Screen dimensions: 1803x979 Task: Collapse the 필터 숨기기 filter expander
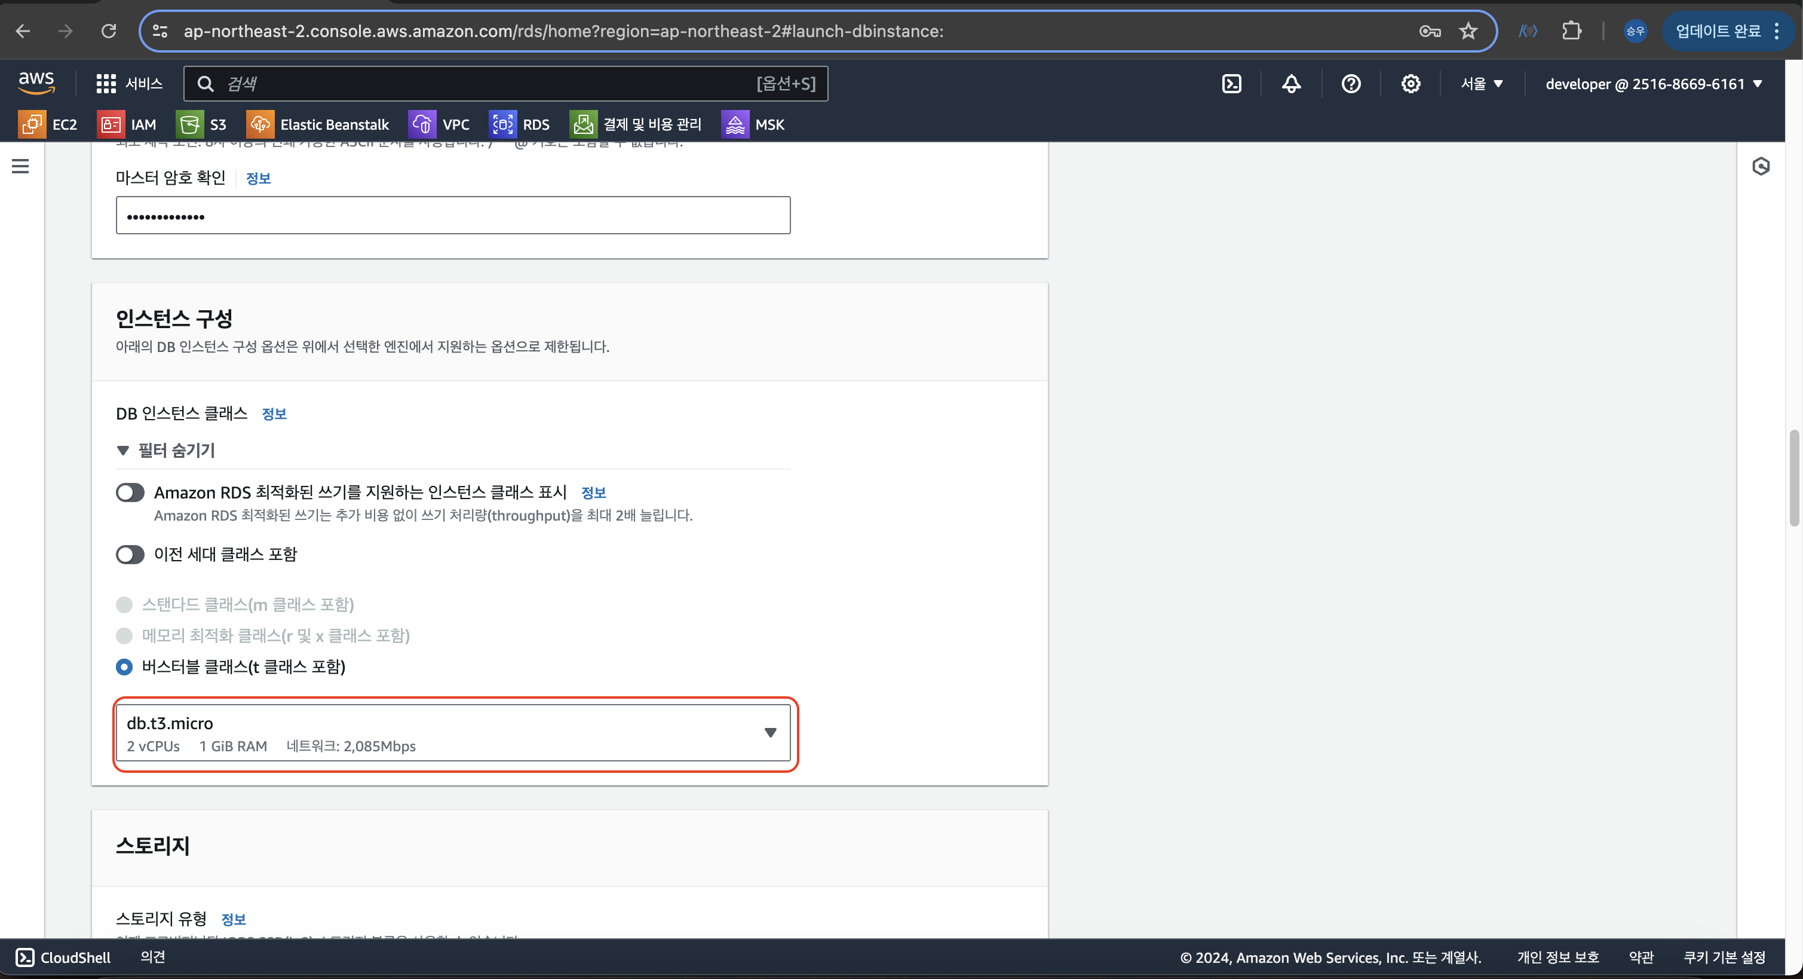click(167, 450)
